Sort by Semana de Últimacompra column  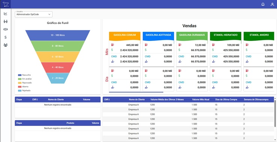(x=256, y=100)
